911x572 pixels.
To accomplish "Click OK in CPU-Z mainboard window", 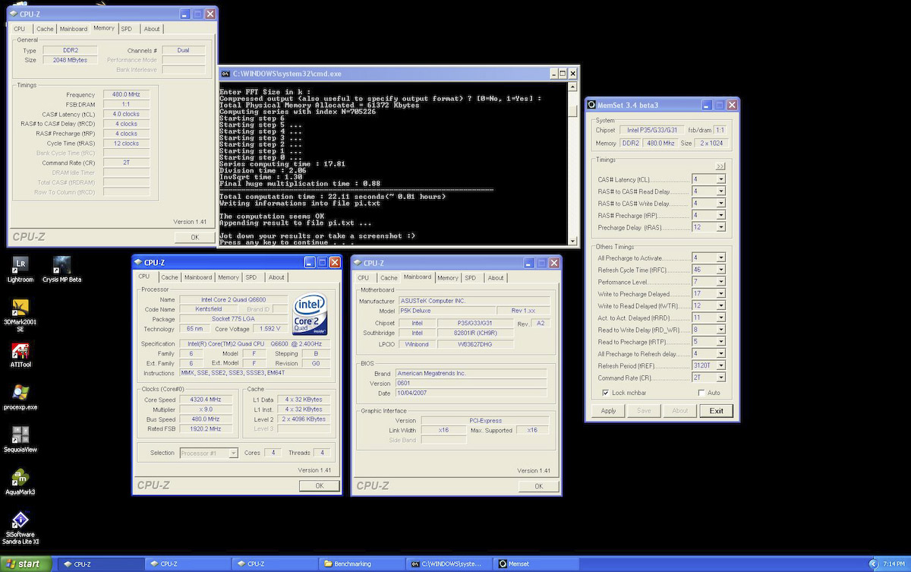I will tap(538, 486).
